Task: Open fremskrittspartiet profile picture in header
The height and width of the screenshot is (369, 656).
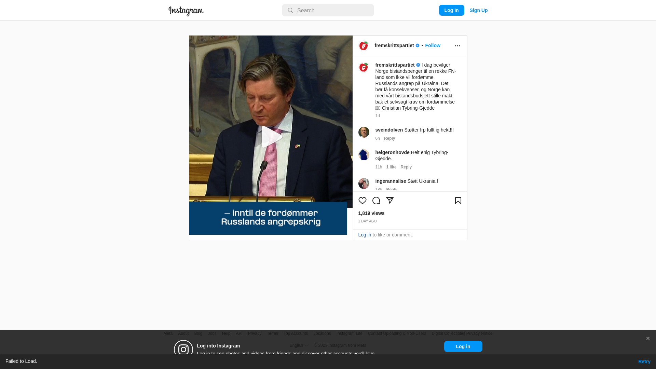Action: 364,46
